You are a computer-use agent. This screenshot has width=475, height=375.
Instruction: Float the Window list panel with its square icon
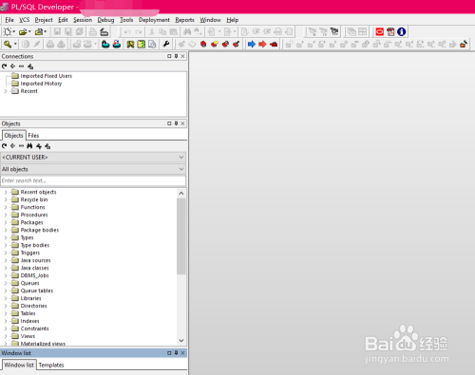(x=169, y=353)
